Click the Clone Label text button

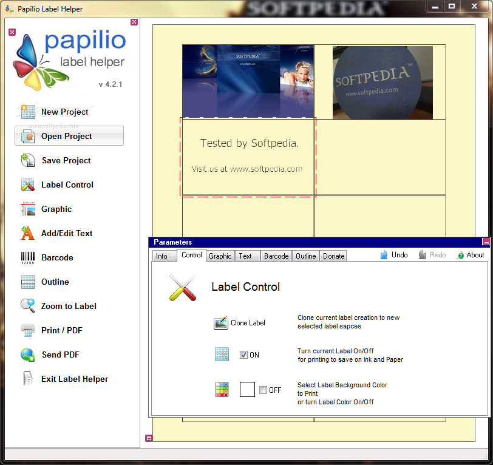tap(248, 323)
